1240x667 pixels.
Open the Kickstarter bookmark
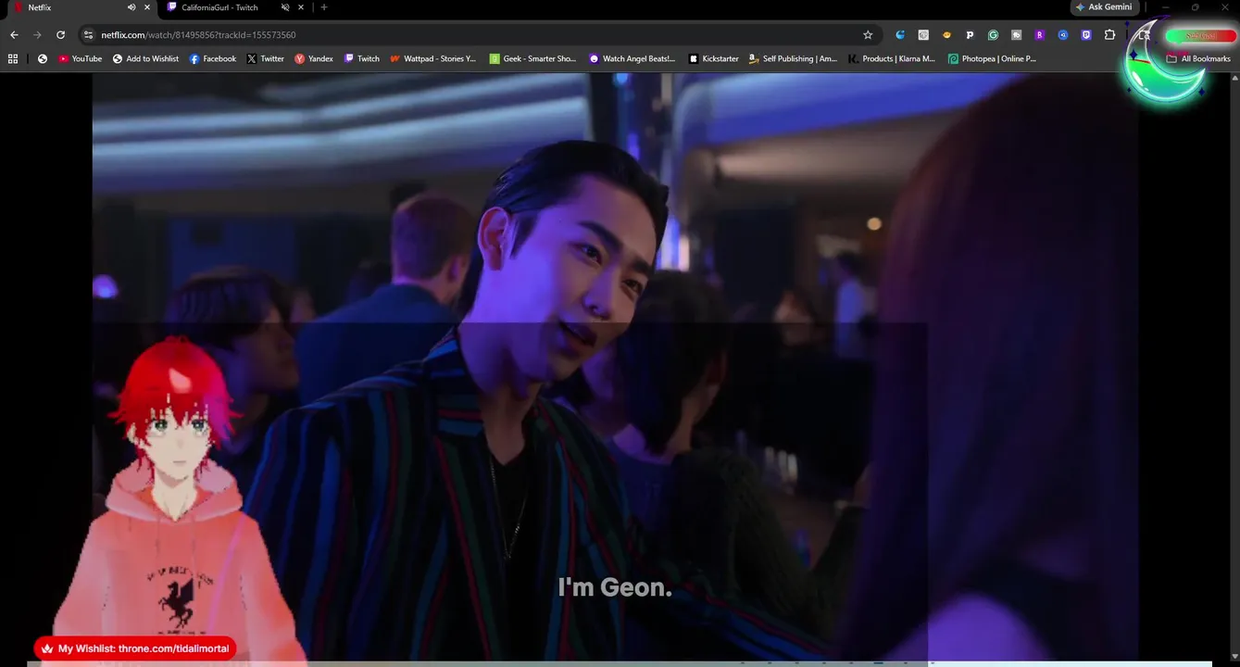[x=714, y=58]
